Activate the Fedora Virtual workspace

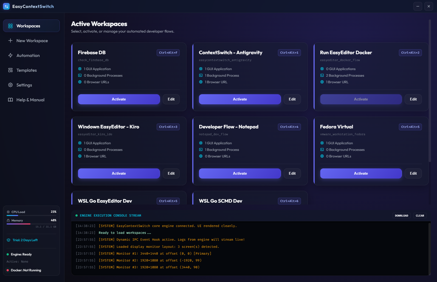tap(361, 173)
